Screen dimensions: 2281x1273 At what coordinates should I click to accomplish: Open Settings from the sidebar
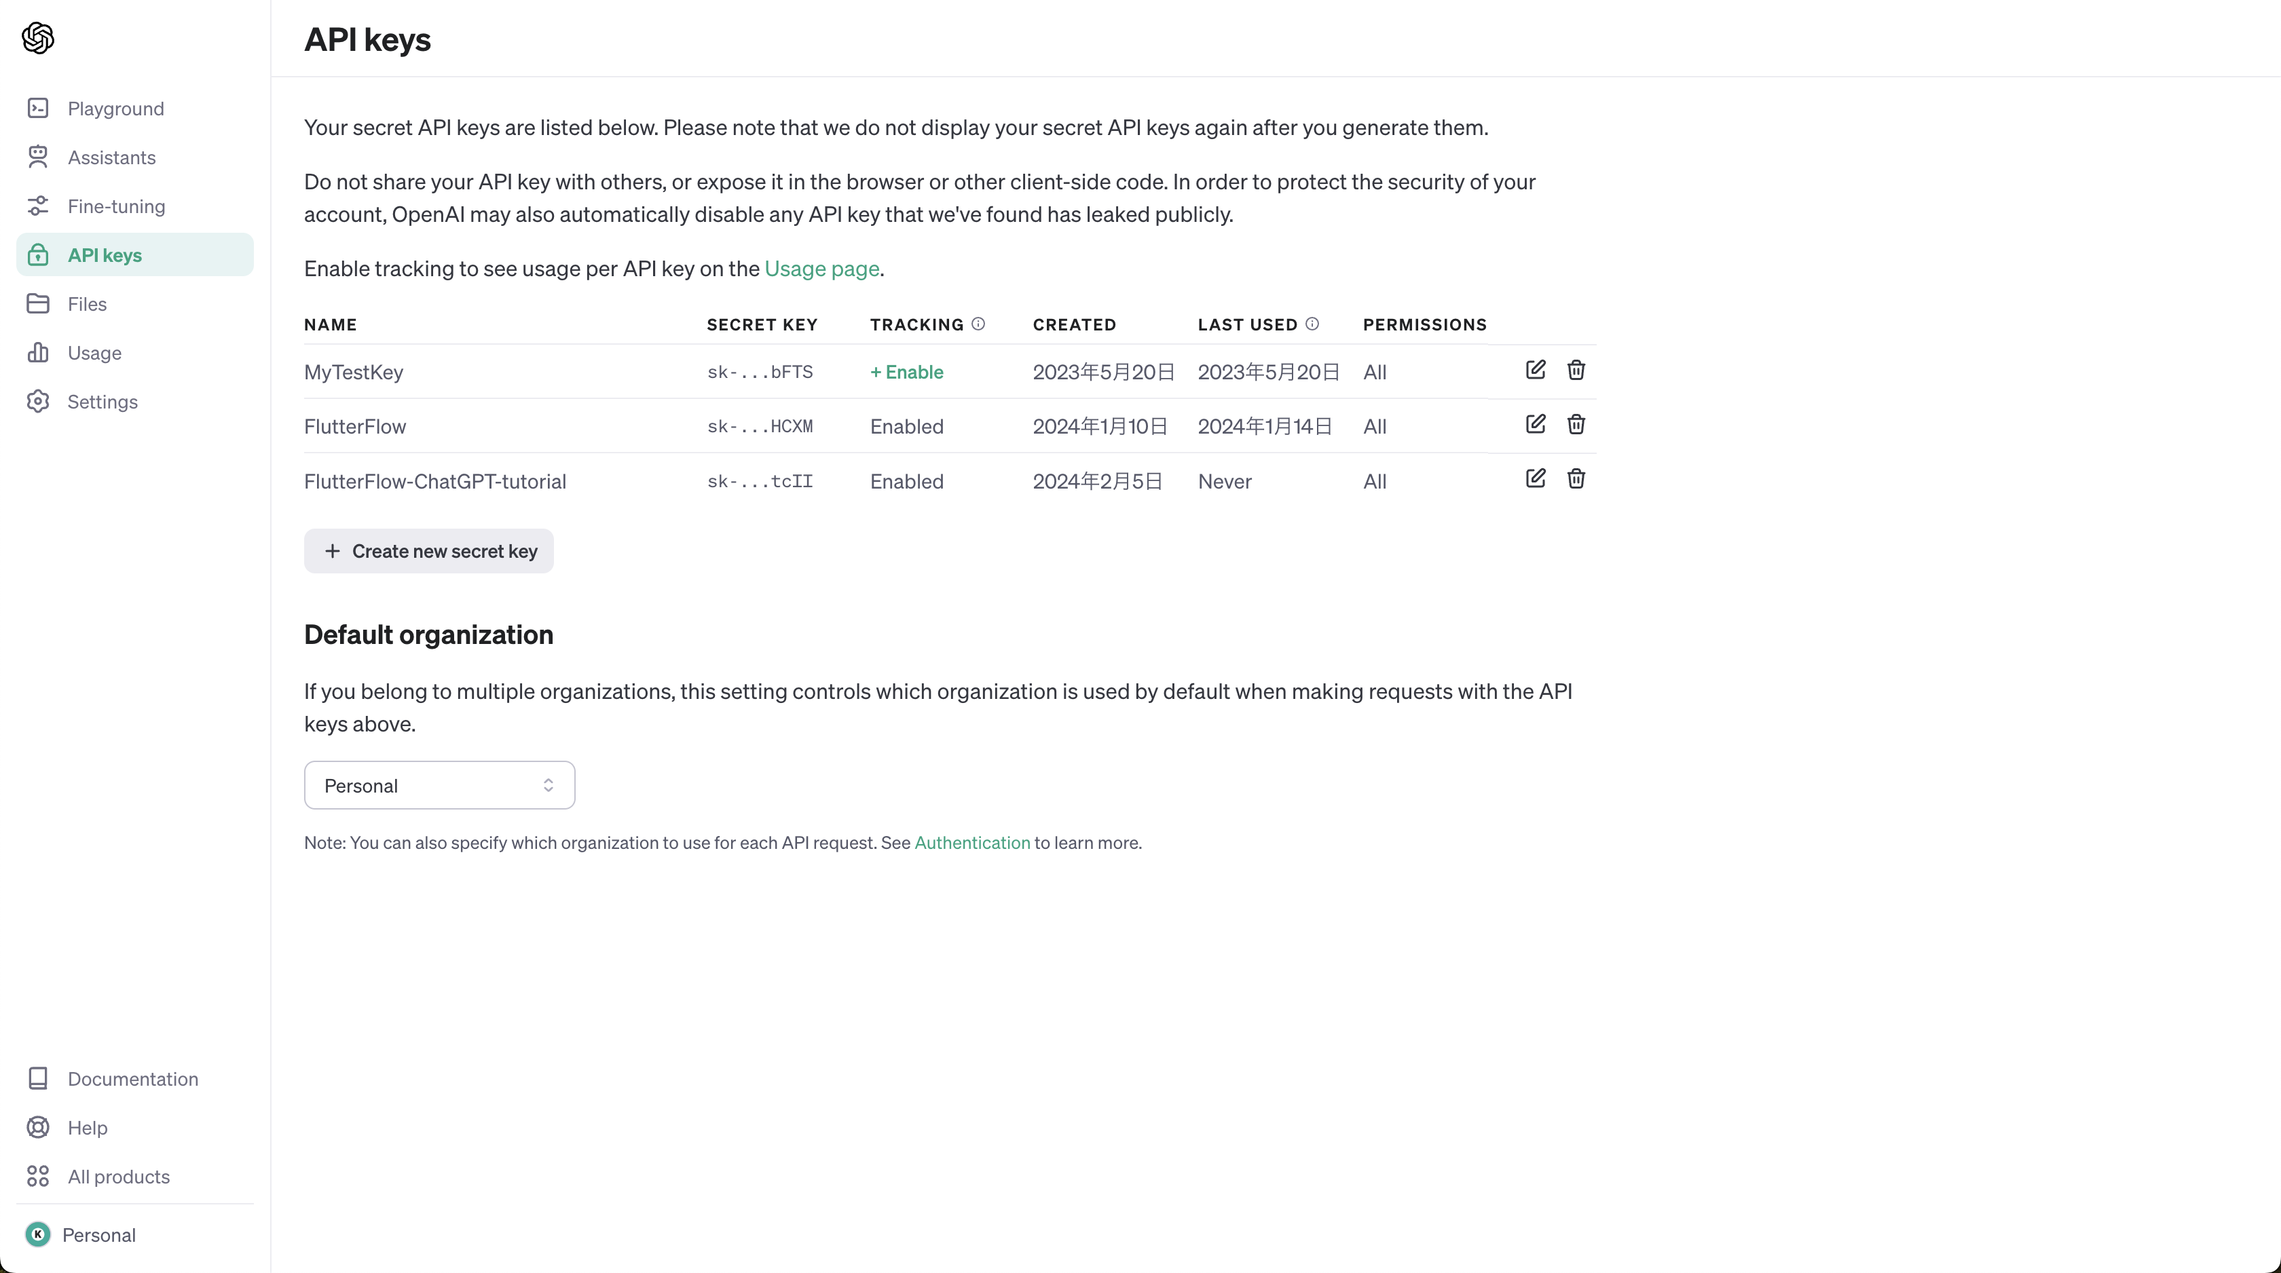coord(102,402)
